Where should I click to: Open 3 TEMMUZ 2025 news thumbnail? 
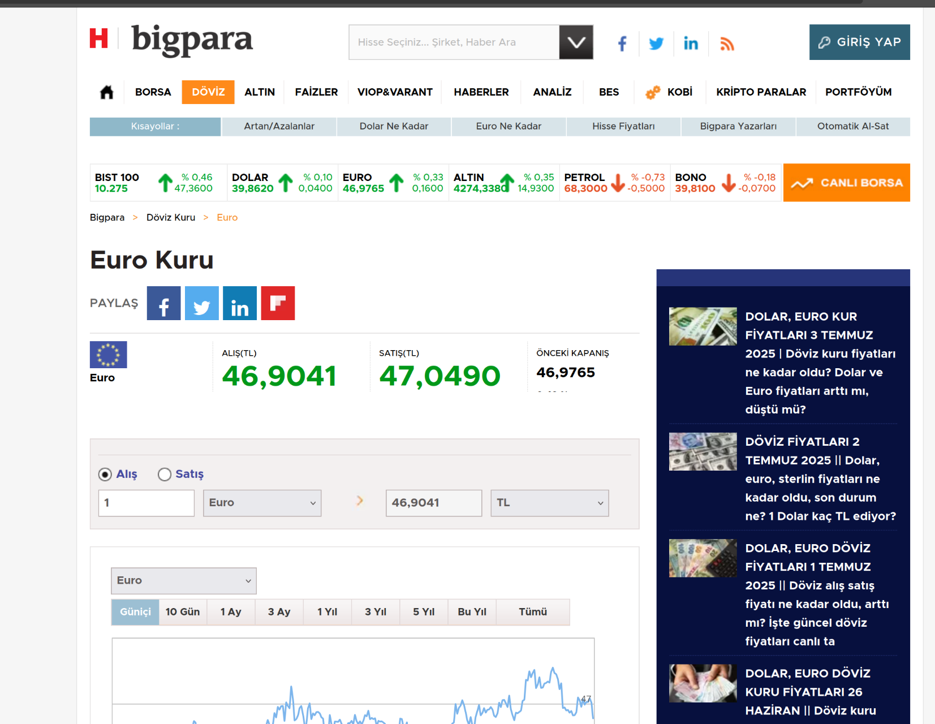pos(703,326)
